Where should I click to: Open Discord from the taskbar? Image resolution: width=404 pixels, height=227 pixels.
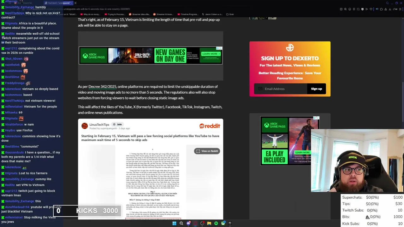pyautogui.click(x=188, y=223)
